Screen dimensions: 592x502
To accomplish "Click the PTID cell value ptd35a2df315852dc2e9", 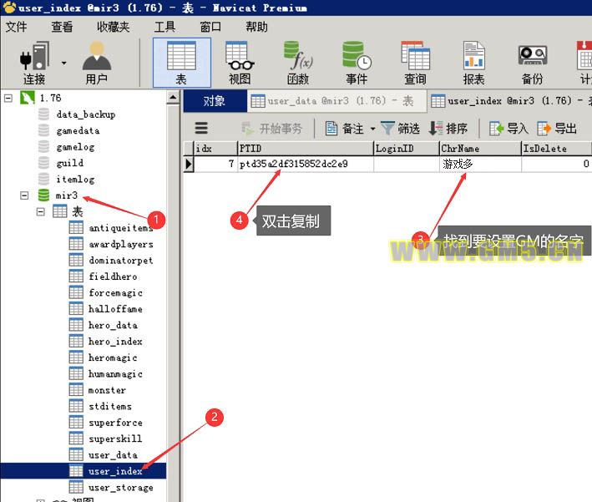I will (293, 165).
